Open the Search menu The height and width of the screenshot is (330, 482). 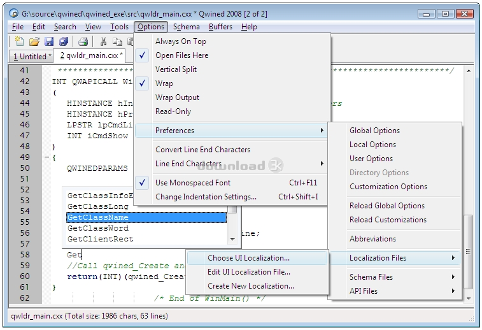[x=65, y=27]
